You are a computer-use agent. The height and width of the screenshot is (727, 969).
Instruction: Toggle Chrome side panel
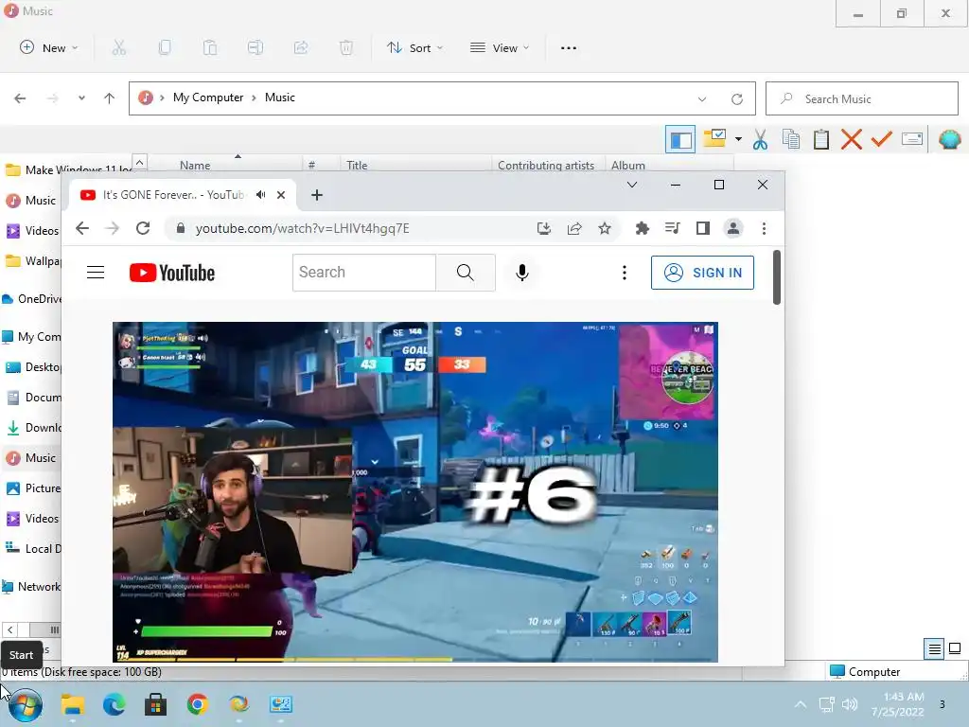pos(703,229)
